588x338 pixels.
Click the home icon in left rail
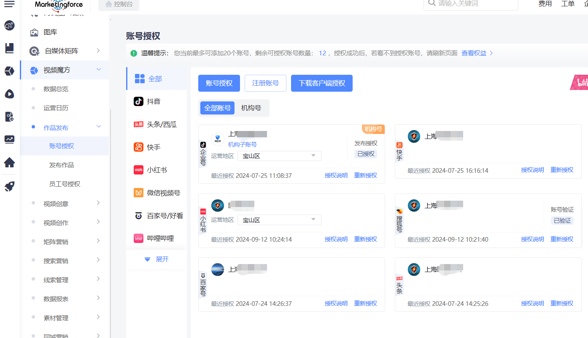click(x=9, y=162)
